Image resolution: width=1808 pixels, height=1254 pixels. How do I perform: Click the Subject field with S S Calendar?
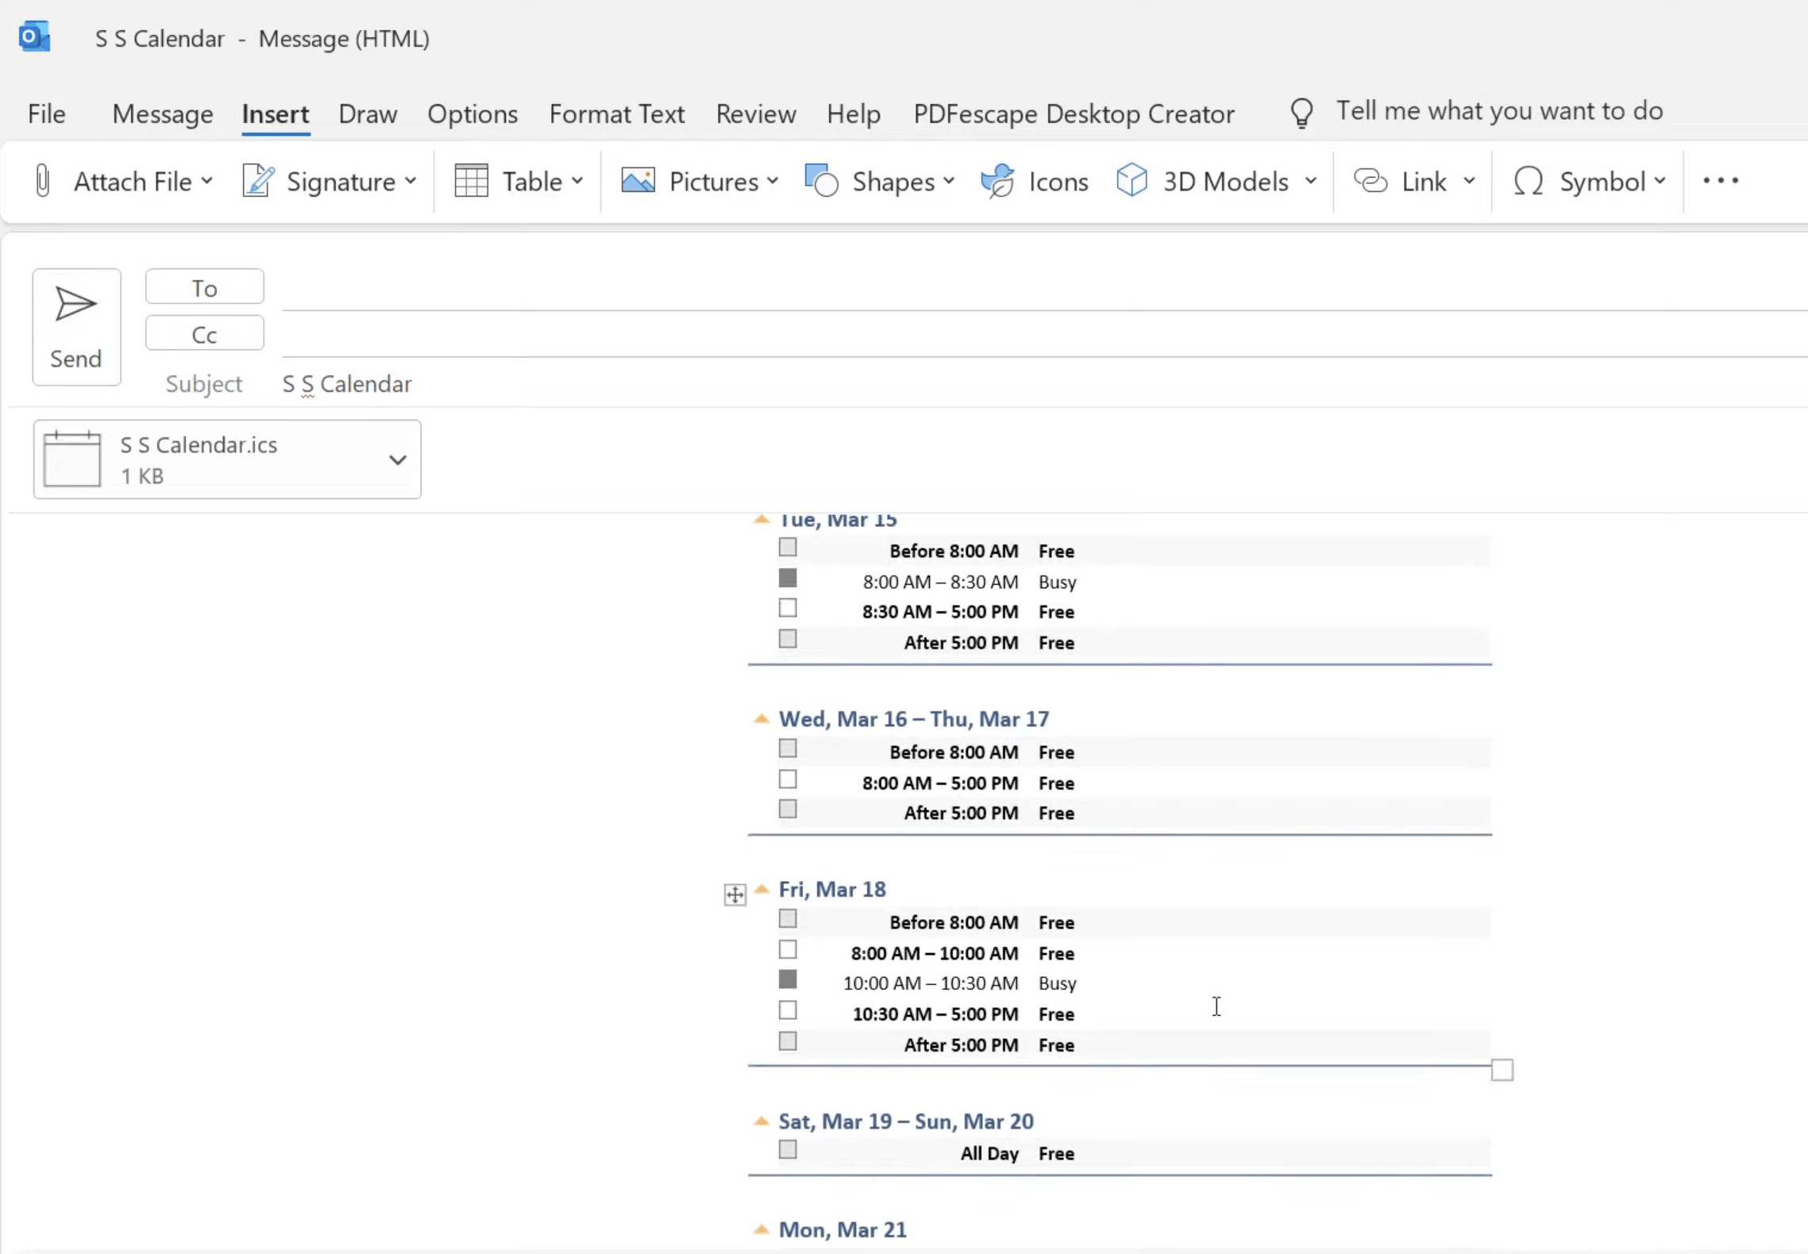[1044, 384]
